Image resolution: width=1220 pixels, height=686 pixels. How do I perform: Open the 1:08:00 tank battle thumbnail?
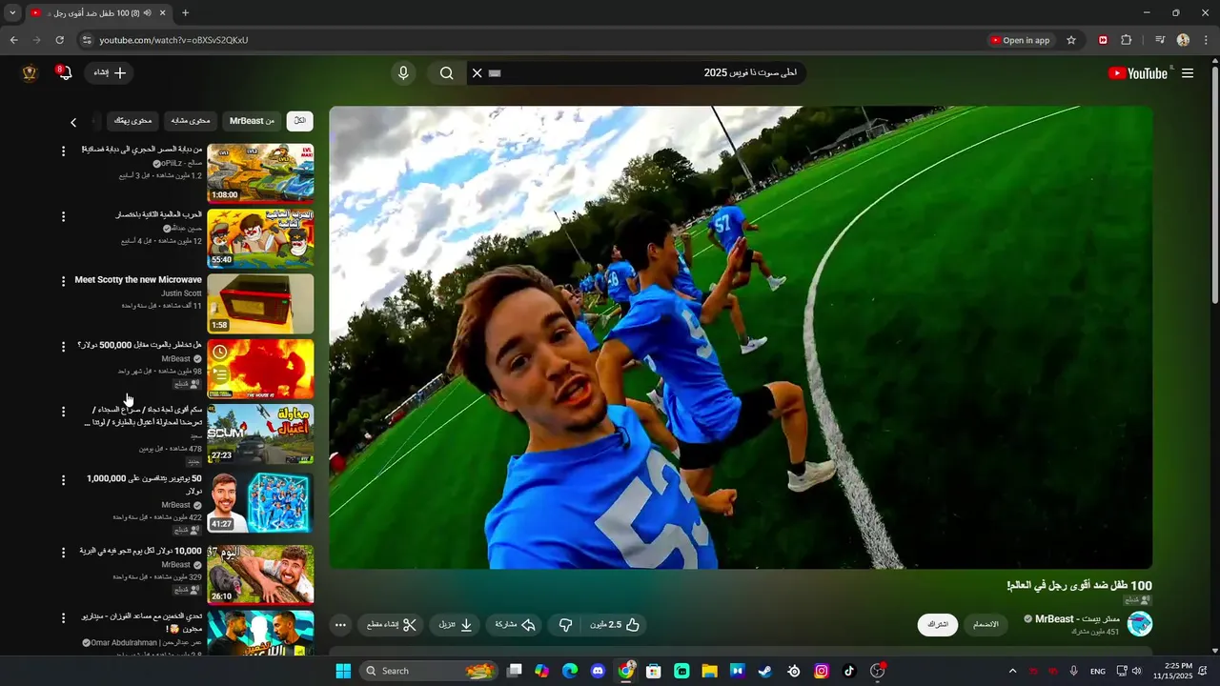(x=260, y=173)
